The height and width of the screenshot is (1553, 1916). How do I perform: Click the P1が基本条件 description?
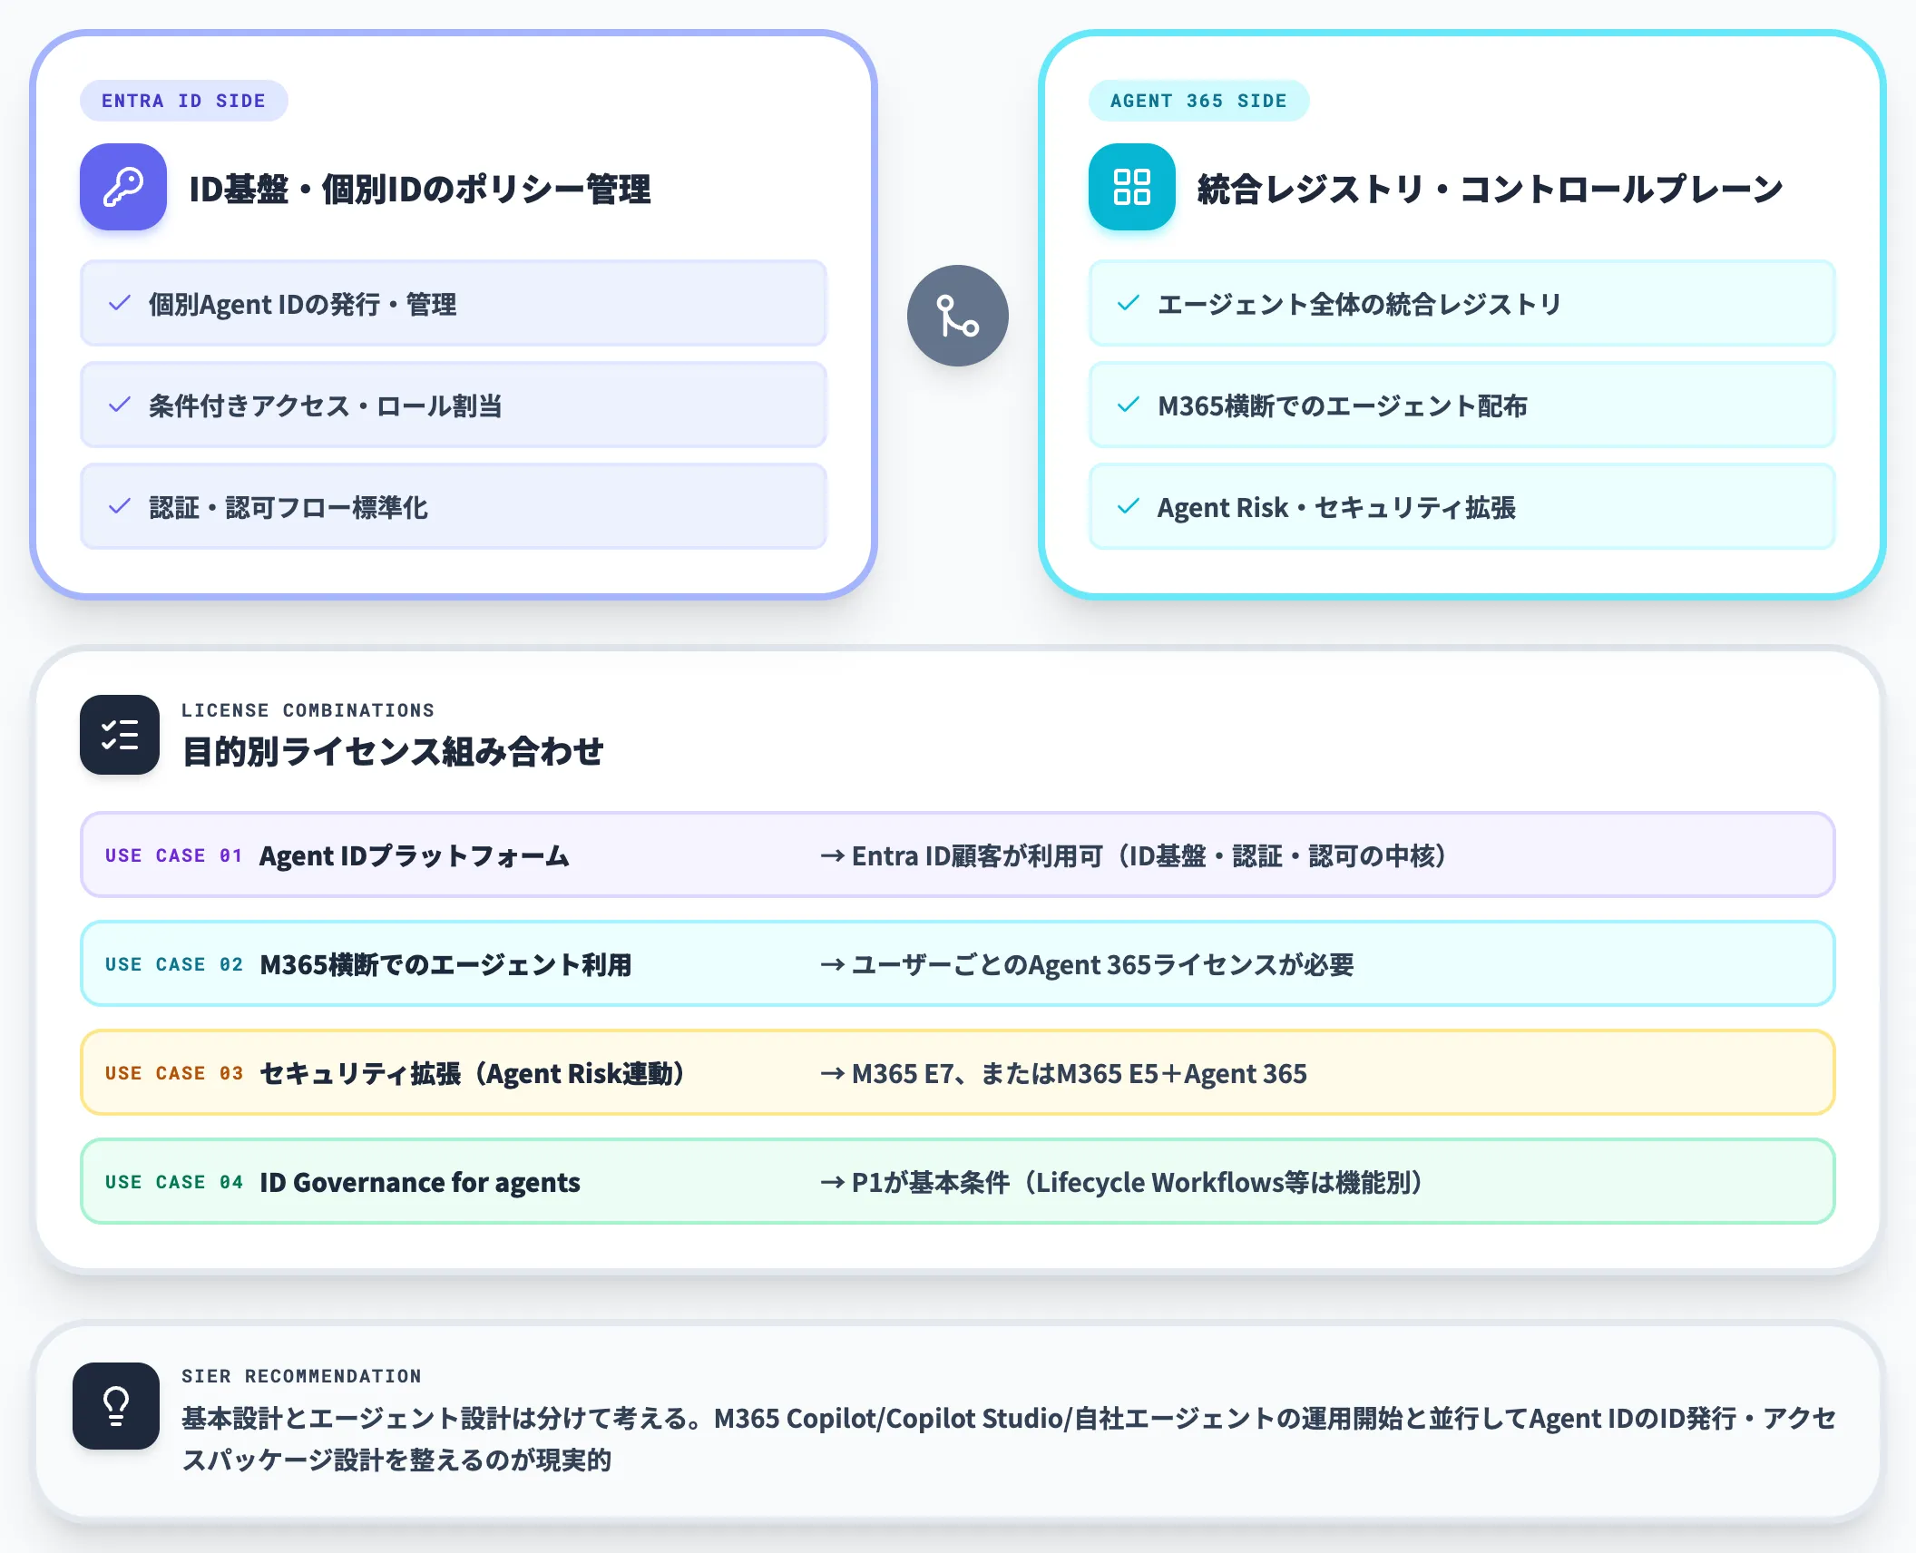[1120, 1182]
